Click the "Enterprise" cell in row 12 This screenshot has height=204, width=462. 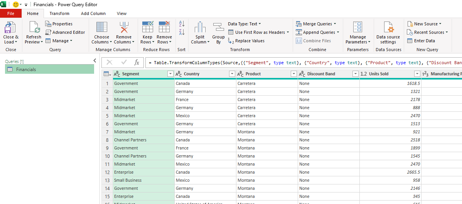[x=143, y=172]
